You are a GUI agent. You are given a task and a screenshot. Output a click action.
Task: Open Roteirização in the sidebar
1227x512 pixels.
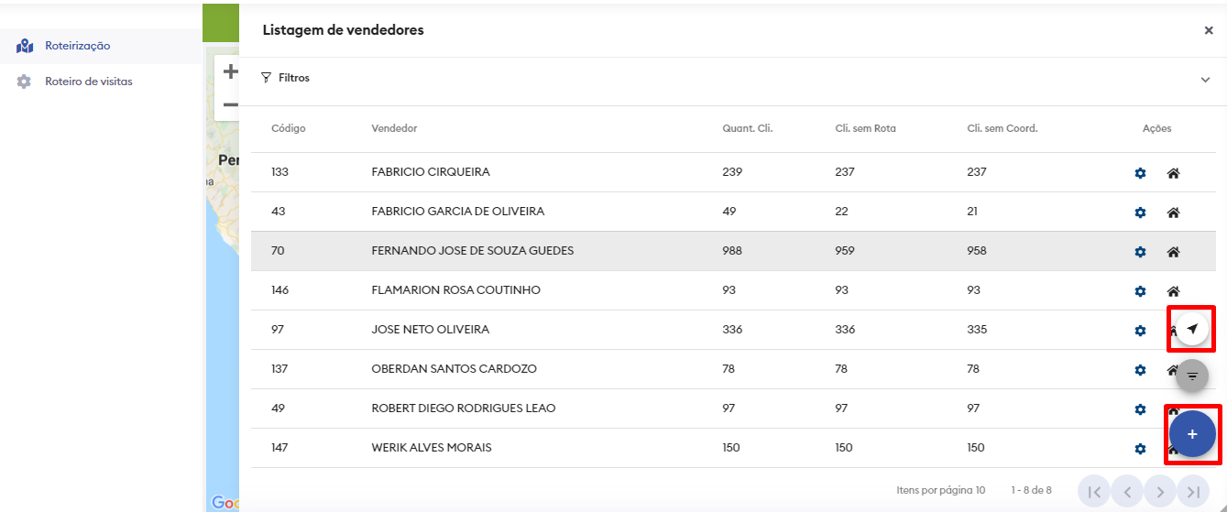pos(78,46)
